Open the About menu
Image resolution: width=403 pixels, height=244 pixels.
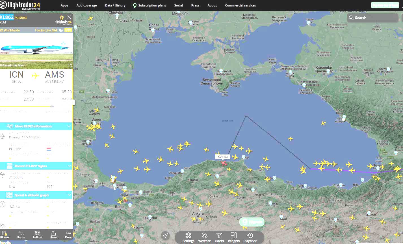212,5
